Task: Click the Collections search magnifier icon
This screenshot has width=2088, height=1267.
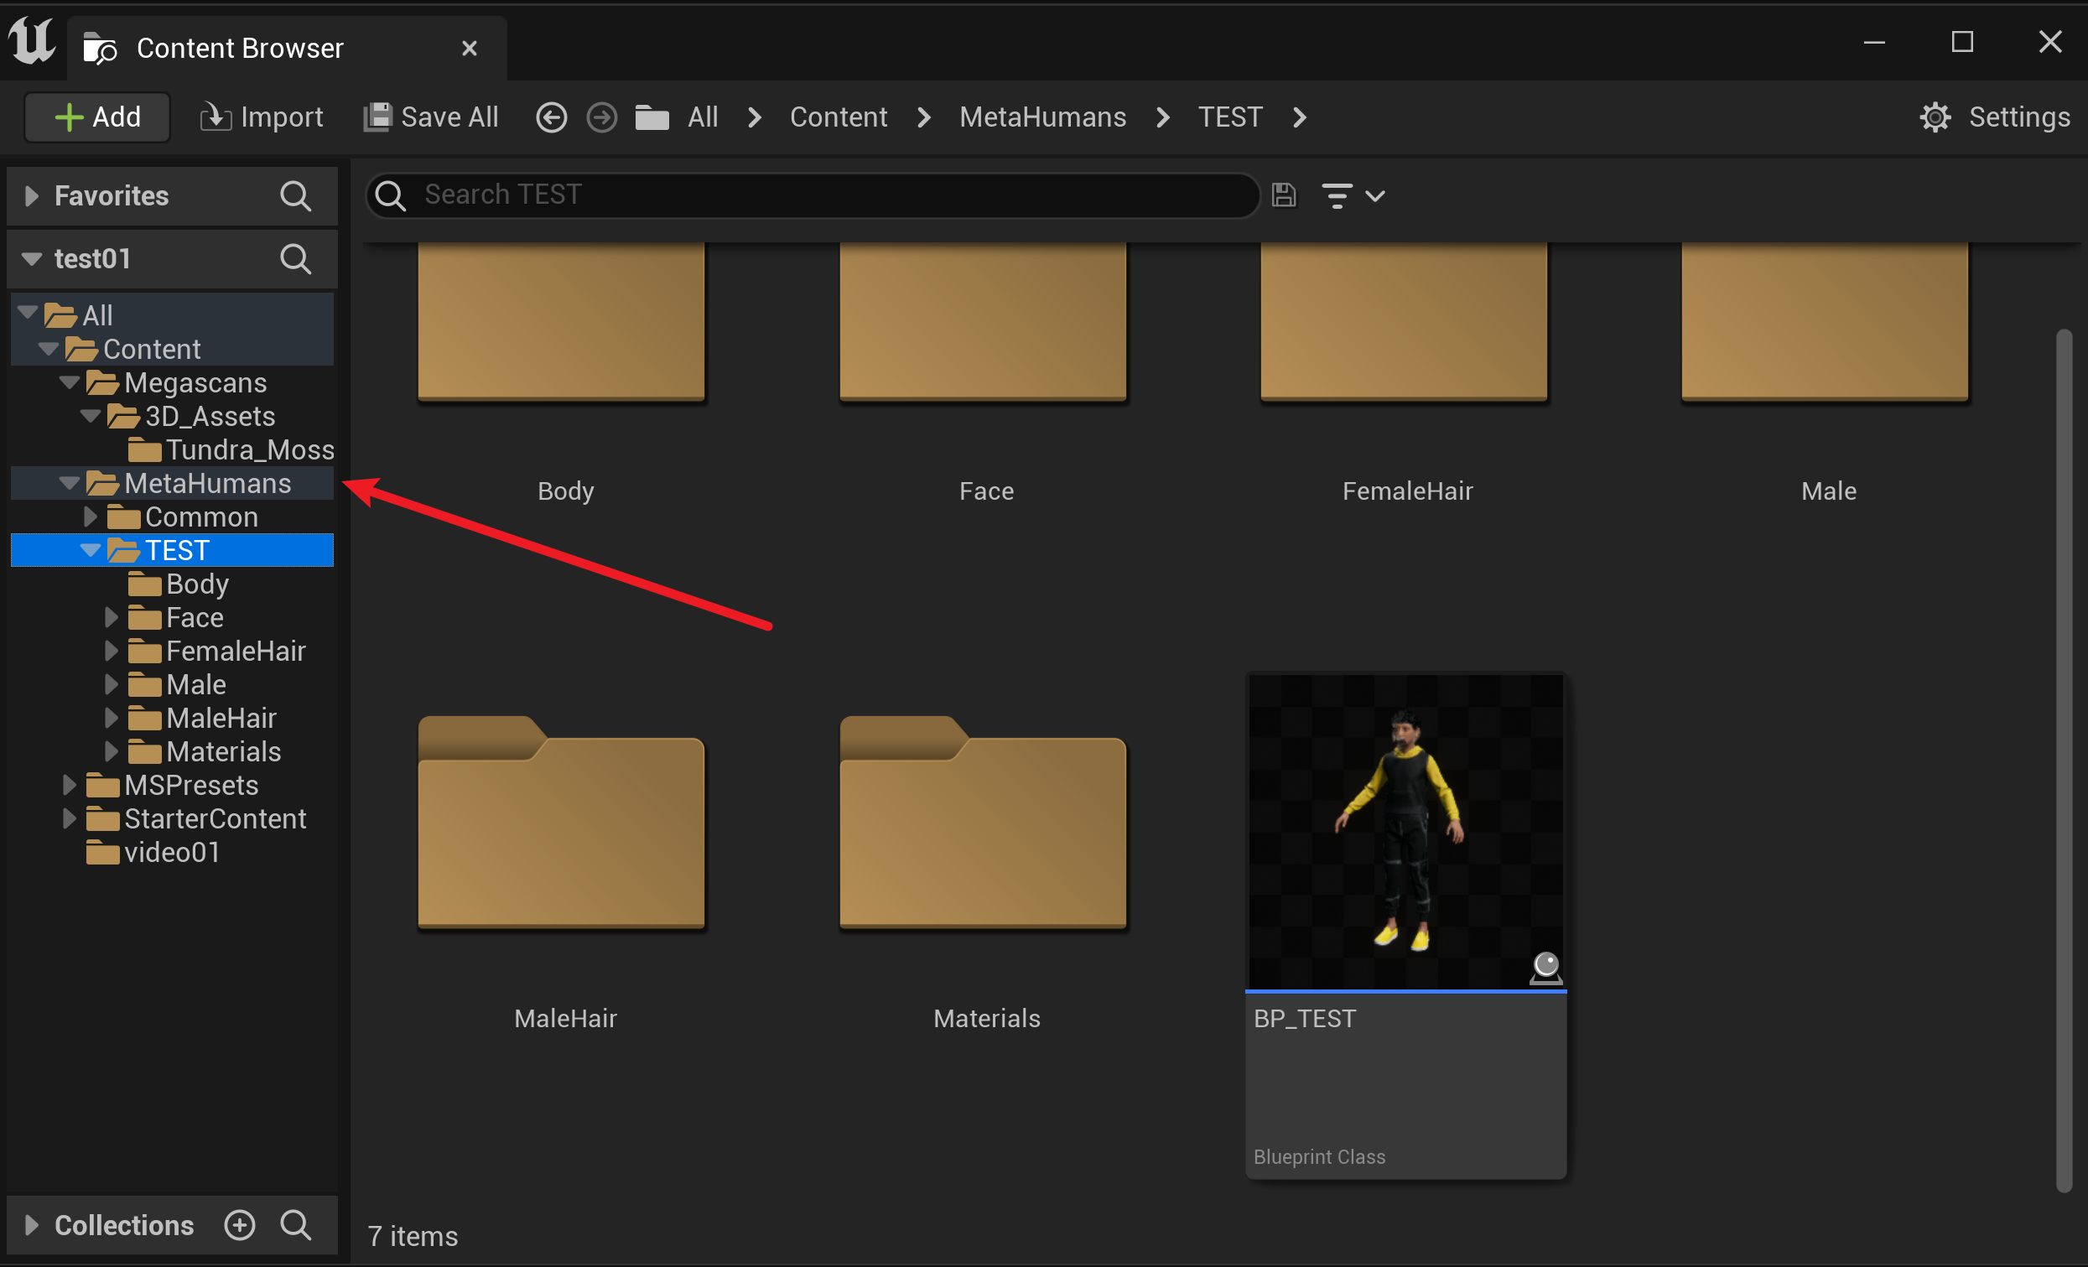Action: pos(295,1224)
